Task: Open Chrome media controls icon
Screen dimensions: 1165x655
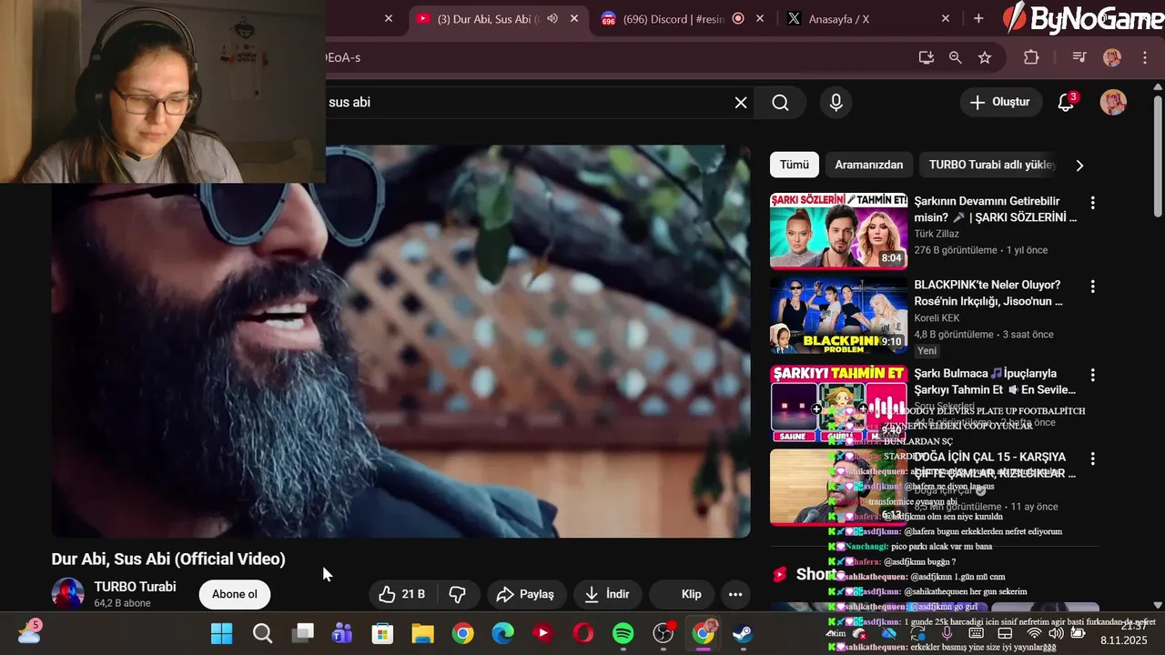Action: click(1079, 57)
